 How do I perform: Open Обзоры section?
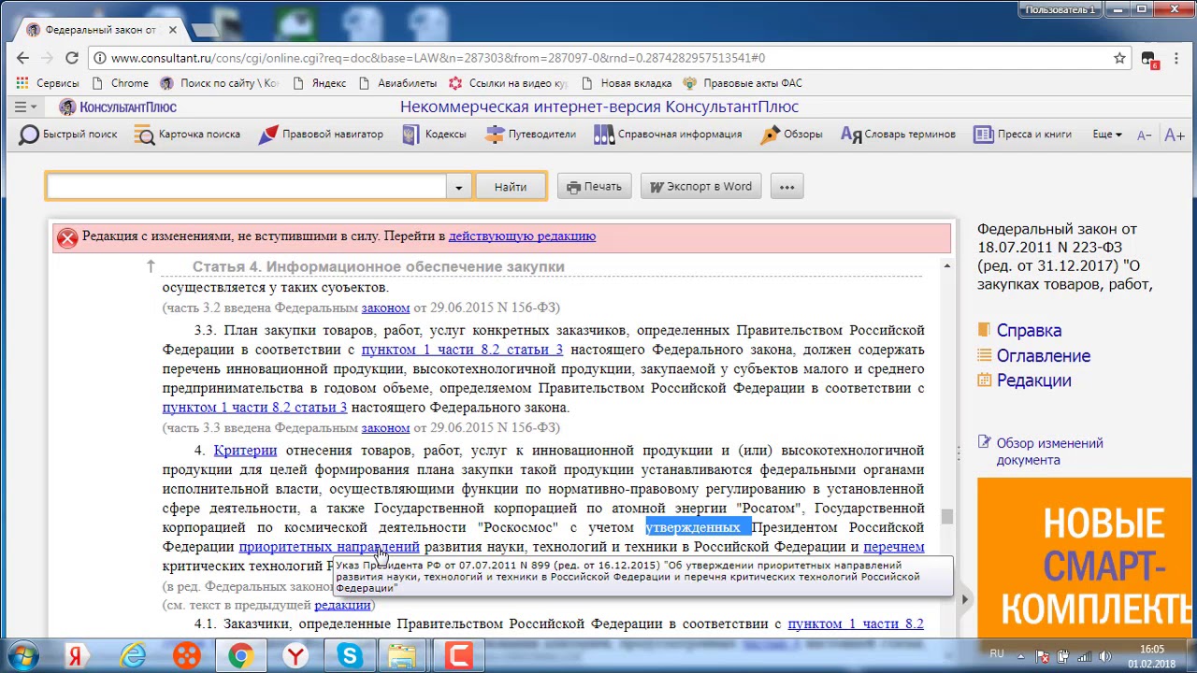click(x=791, y=135)
